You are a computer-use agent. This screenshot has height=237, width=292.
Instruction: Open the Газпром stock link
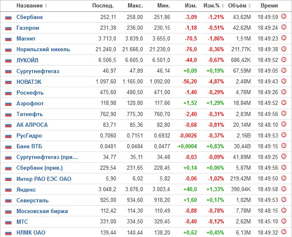pos(28,28)
